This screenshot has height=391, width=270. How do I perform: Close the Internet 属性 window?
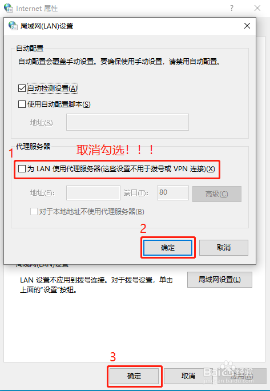pyautogui.click(x=257, y=8)
